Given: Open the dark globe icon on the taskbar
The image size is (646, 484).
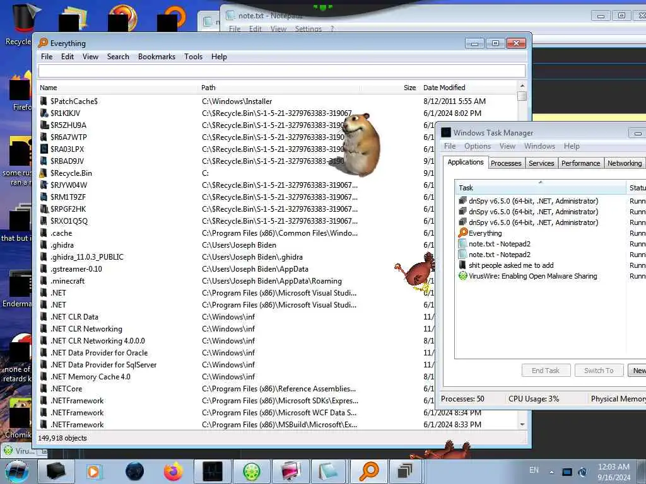Looking at the screenshot, I should point(135,471).
